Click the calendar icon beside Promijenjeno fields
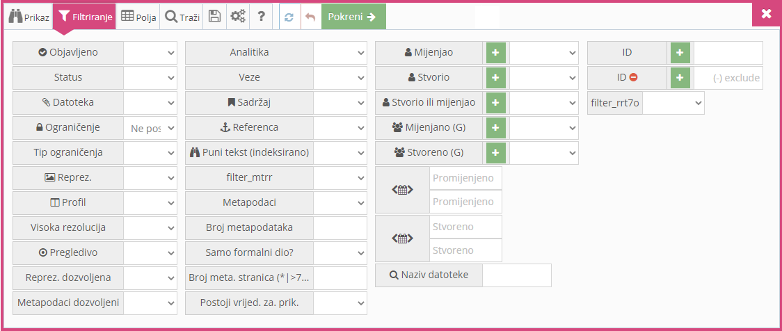782x331 pixels. coord(402,190)
